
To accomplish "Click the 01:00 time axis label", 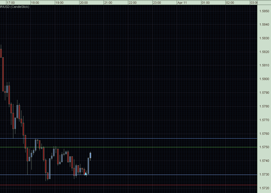I will 206,3.
